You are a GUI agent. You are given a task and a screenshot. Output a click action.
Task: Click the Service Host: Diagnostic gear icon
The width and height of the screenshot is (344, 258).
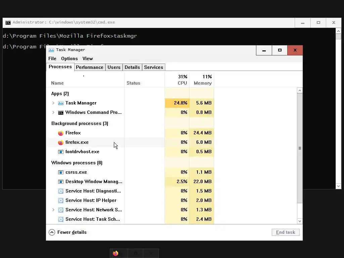[61, 191]
